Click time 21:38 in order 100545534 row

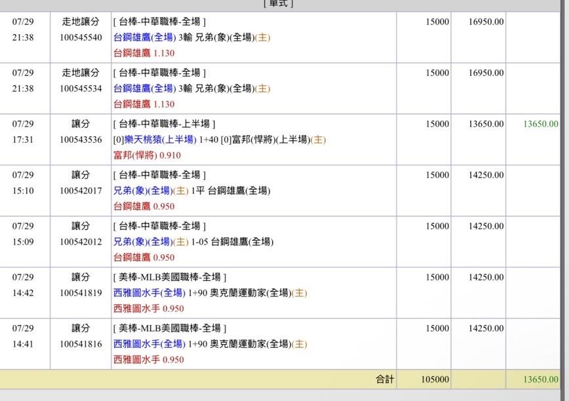[23, 88]
